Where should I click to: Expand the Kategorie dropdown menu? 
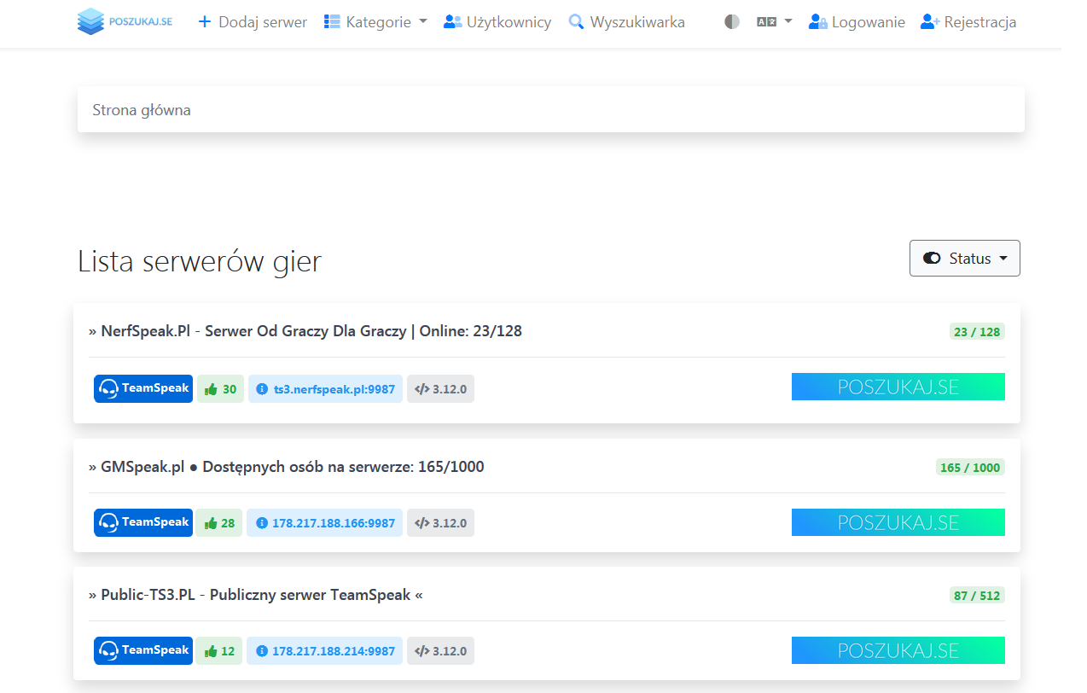[x=375, y=22]
